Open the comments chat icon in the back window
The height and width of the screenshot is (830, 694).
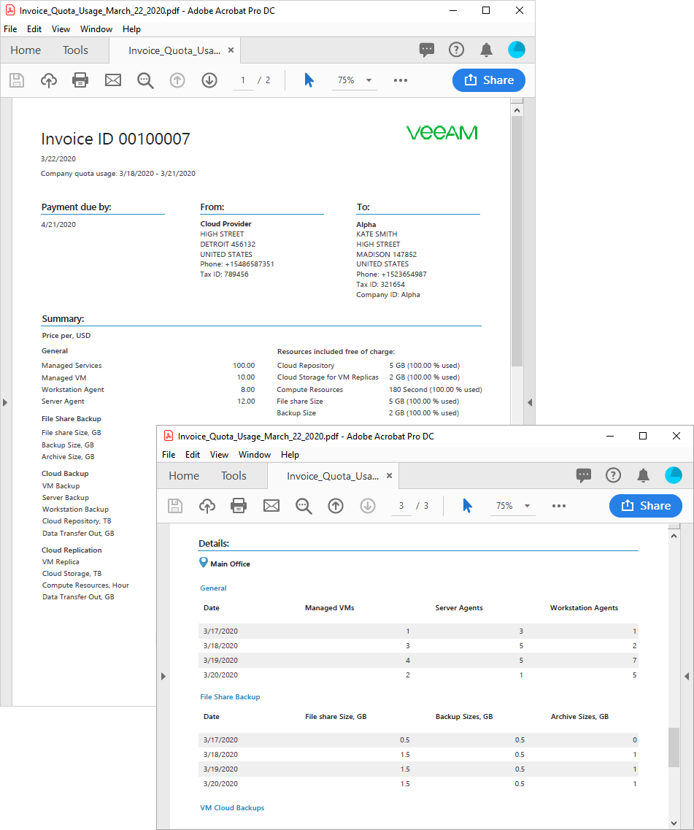pyautogui.click(x=427, y=50)
